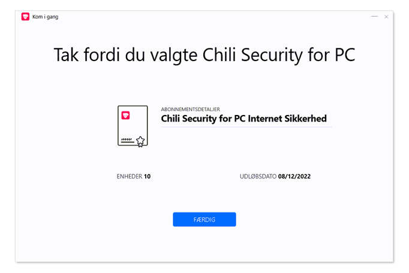Screen dimensions: 409x273
Task: Click the Chili Security logo in title bar
Action: (x=25, y=17)
